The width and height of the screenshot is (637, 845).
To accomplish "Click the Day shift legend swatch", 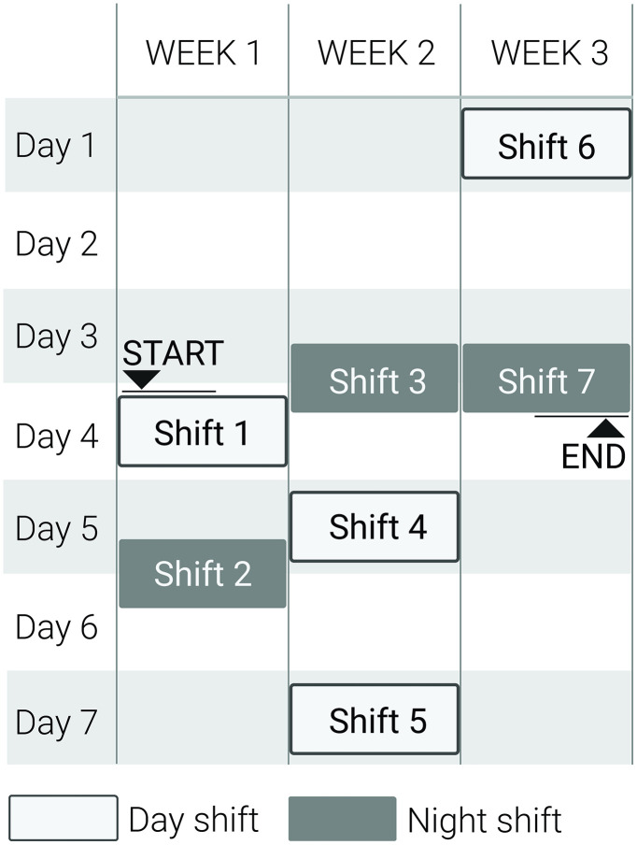I will point(63,818).
